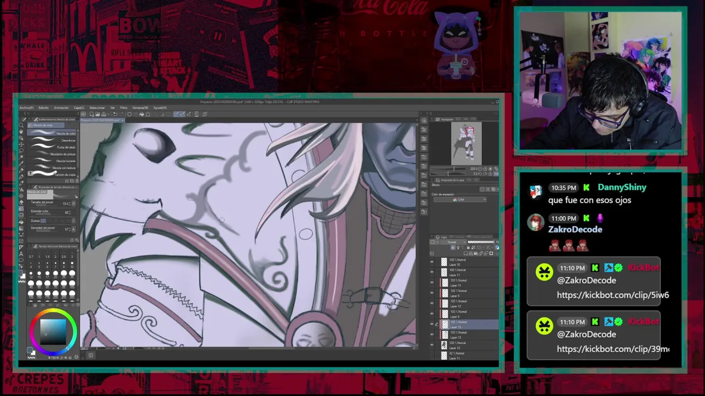
Task: Open the Capa menu
Action: [x=79, y=108]
